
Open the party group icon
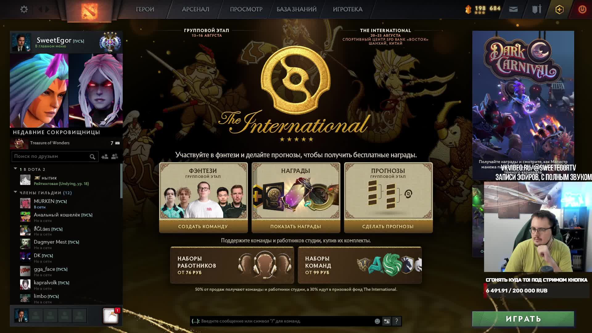point(115,157)
